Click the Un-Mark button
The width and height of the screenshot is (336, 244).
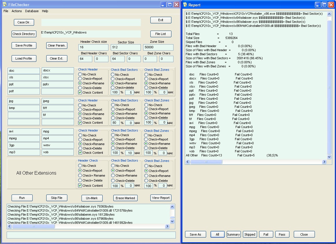click(x=92, y=198)
